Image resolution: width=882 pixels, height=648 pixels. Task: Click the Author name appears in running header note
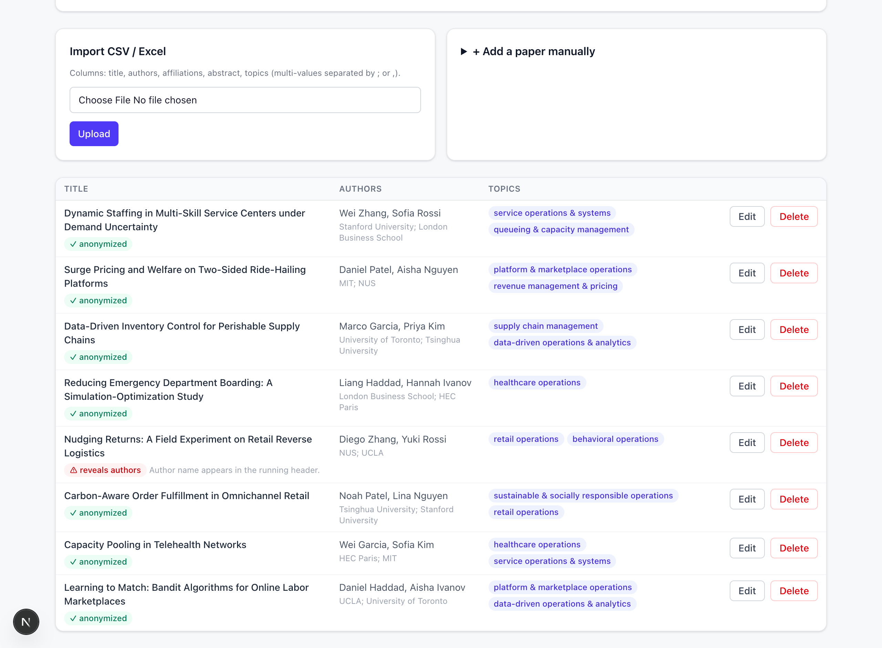tap(234, 470)
